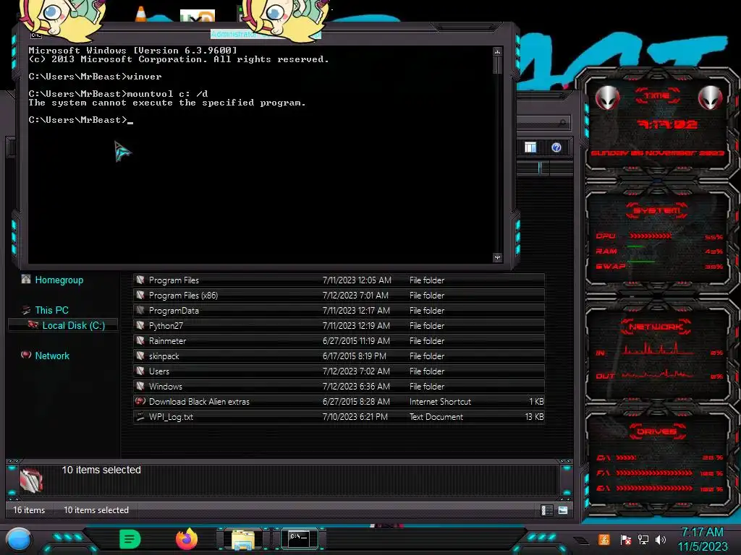
Task: Click Internet Shortcut type cell
Action: pyautogui.click(x=440, y=402)
